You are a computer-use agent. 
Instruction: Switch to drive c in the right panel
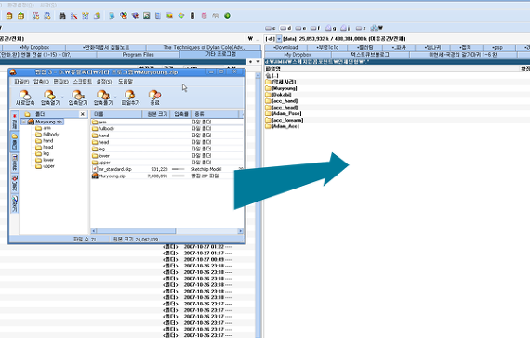(x=271, y=28)
